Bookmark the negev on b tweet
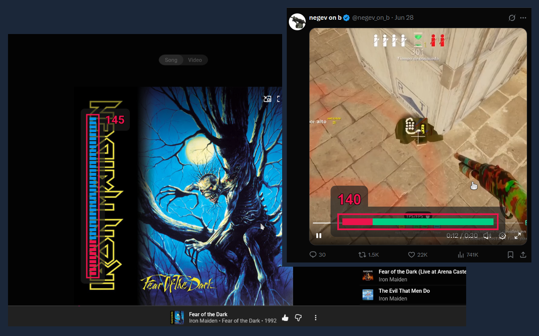Image resolution: width=539 pixels, height=336 pixels. pos(510,255)
